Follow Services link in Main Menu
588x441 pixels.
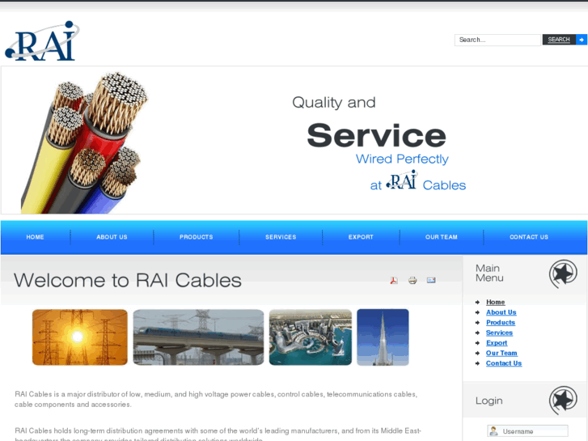click(x=499, y=333)
